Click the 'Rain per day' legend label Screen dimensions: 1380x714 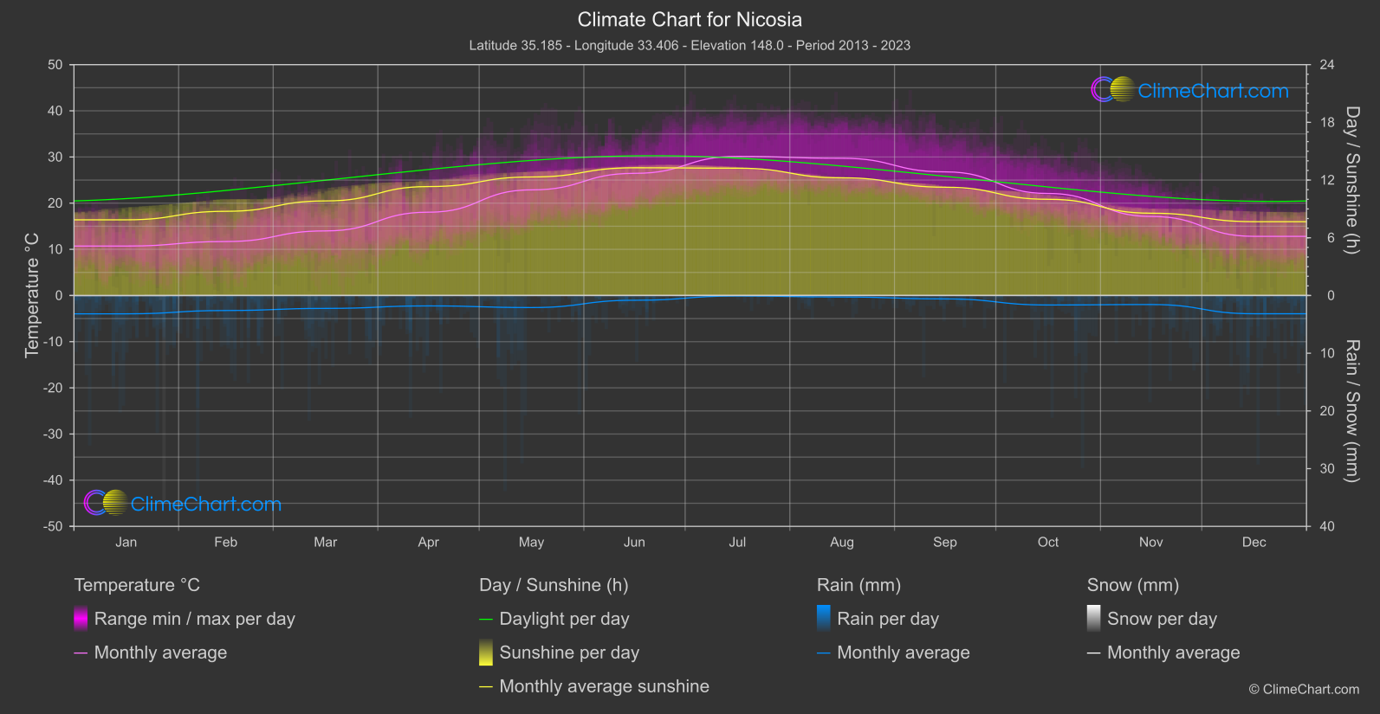coord(888,619)
